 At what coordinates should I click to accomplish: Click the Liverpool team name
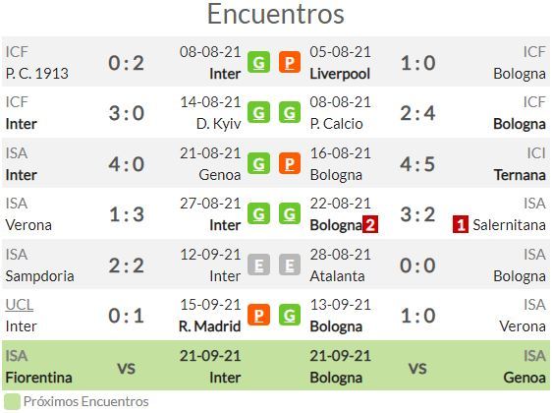pyautogui.click(x=340, y=74)
